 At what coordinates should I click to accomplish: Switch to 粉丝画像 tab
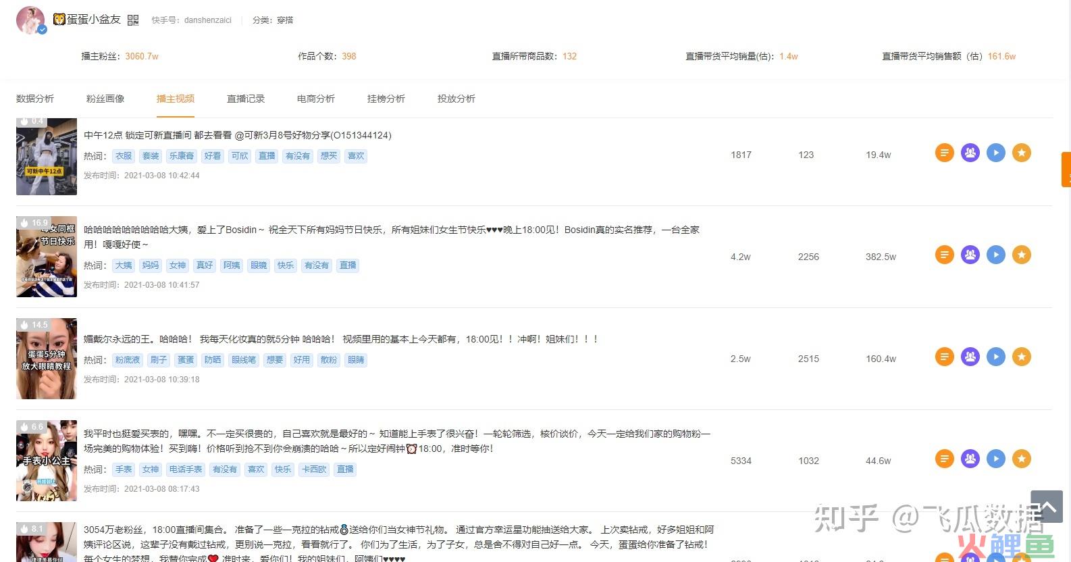point(105,99)
